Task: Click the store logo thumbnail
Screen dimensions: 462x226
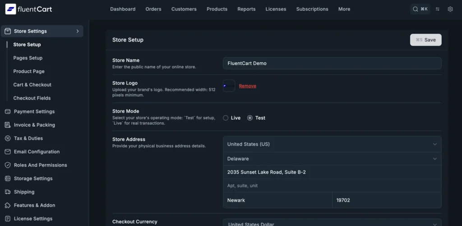Action: click(229, 86)
